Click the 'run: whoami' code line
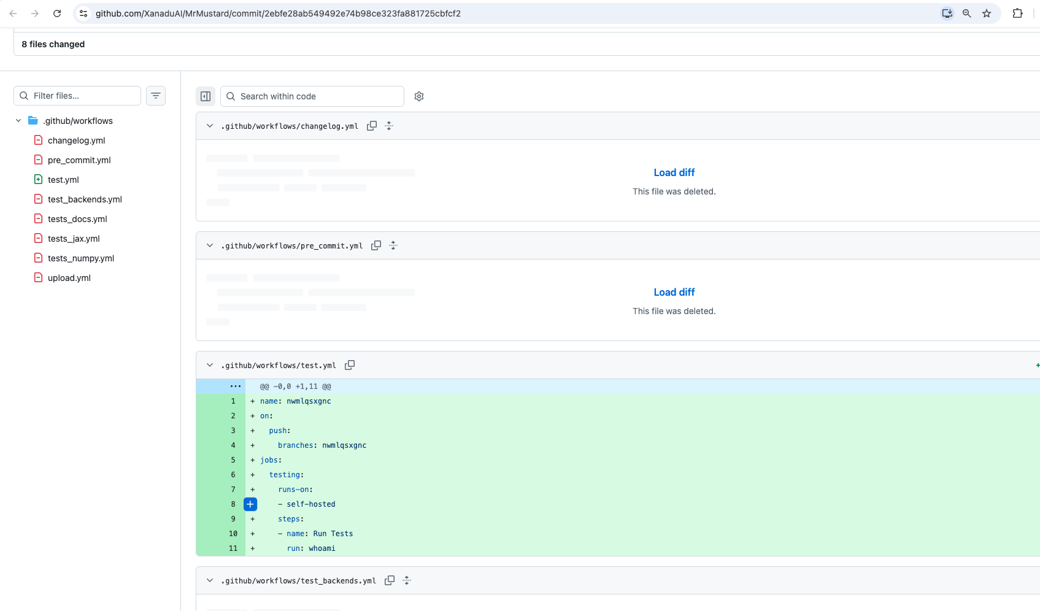 click(x=311, y=548)
